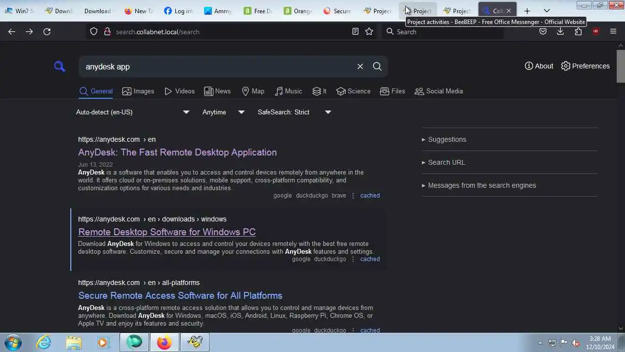Image resolution: width=625 pixels, height=352 pixels.
Task: Open AnyDesk: The Fast Remote Desktop Application
Action: point(177,152)
